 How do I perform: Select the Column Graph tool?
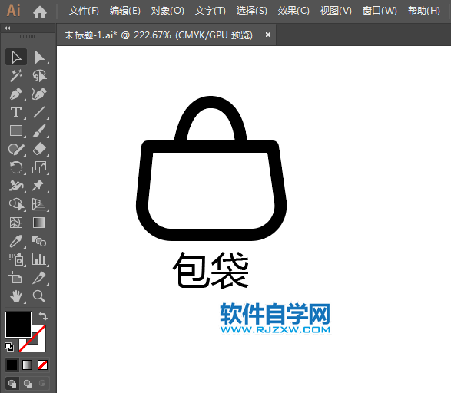[x=39, y=259]
